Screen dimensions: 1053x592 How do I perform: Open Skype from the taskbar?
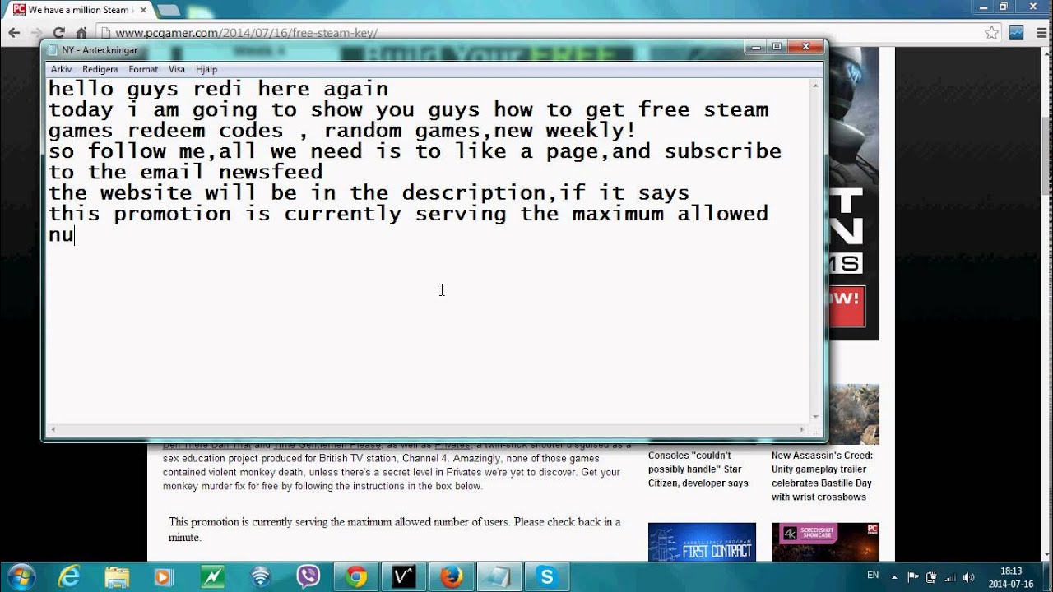coord(547,576)
